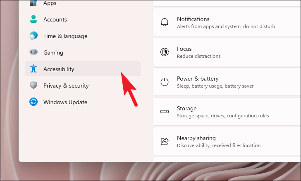Click the Accessibility figure icon

click(x=33, y=69)
